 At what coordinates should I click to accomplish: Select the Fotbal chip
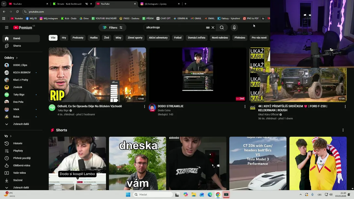[x=178, y=38]
